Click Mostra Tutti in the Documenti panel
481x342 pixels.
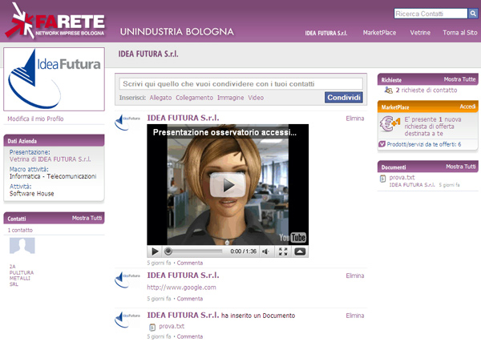tap(461, 167)
